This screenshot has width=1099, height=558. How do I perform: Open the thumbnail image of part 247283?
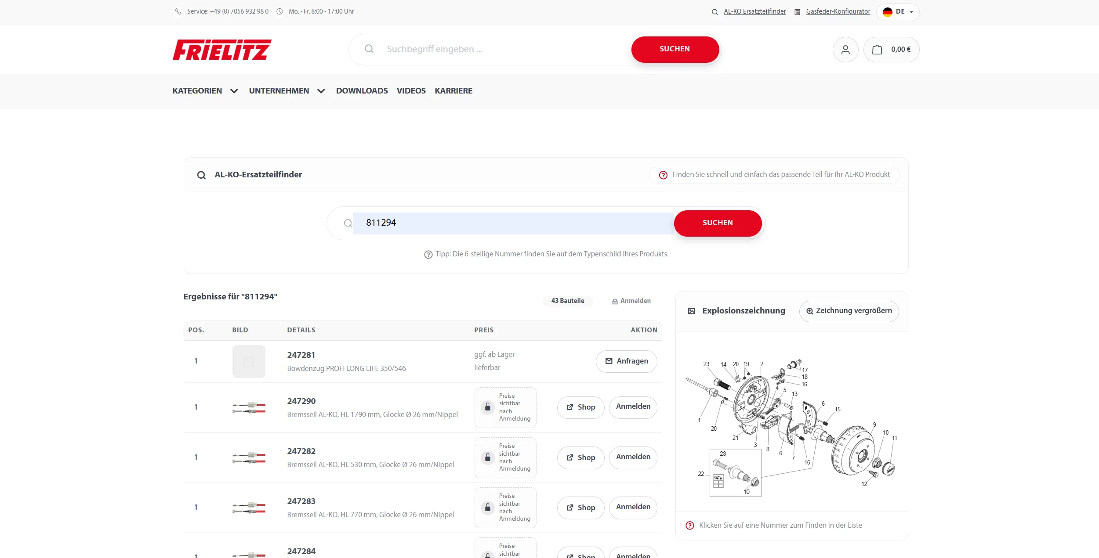pos(249,508)
